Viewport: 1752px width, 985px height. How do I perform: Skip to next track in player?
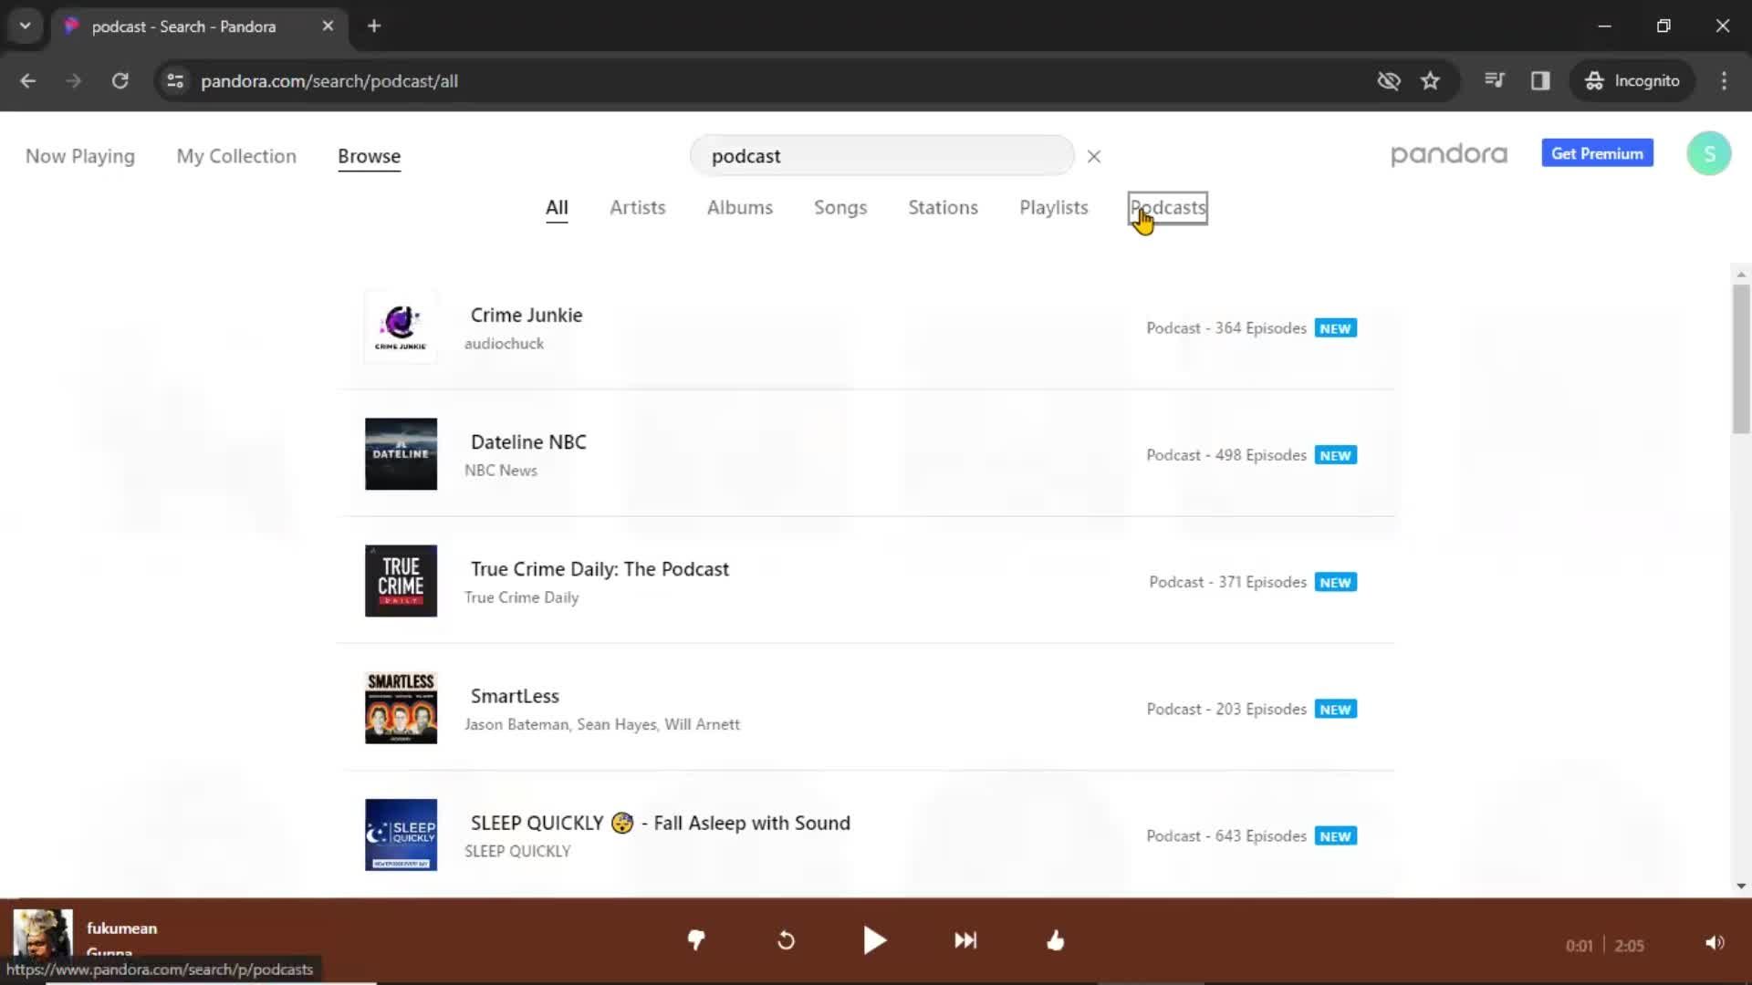[x=965, y=940]
